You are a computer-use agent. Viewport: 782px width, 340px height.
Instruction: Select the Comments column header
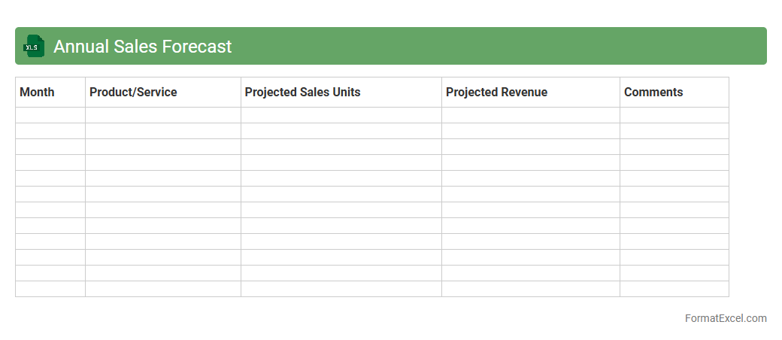pos(653,93)
